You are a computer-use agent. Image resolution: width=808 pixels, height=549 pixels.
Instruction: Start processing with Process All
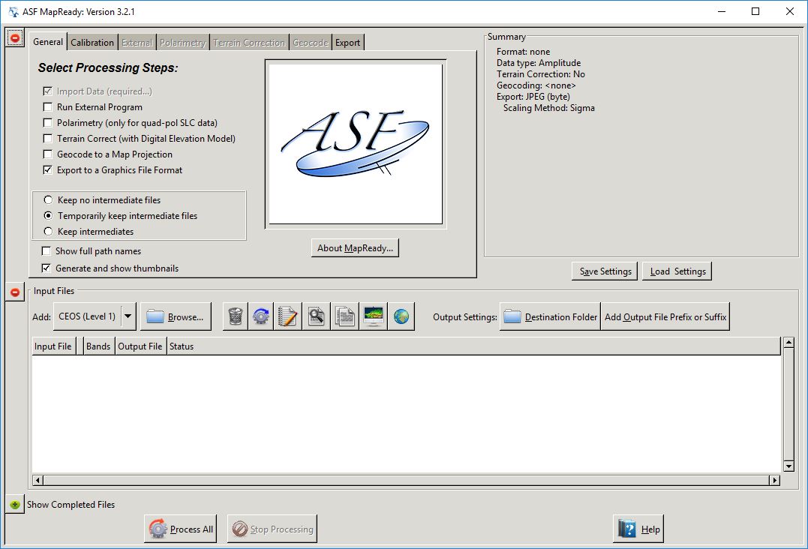(180, 529)
